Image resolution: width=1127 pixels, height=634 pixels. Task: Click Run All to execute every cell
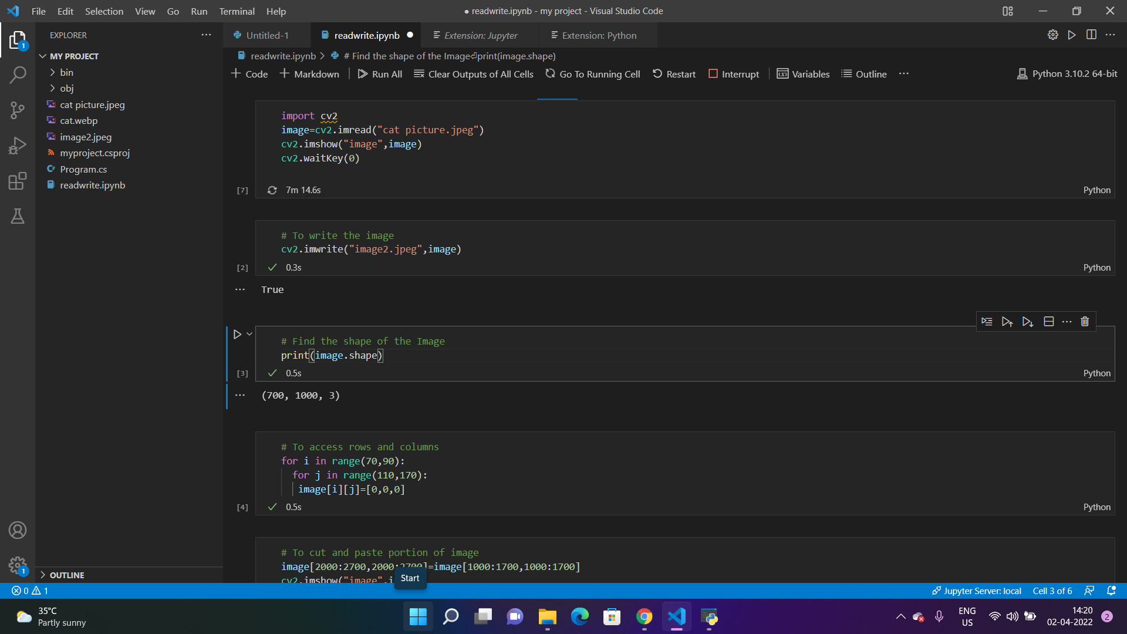click(380, 73)
